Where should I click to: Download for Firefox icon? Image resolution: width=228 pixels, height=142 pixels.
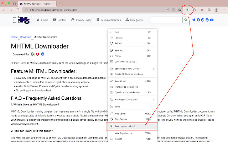point(37,54)
